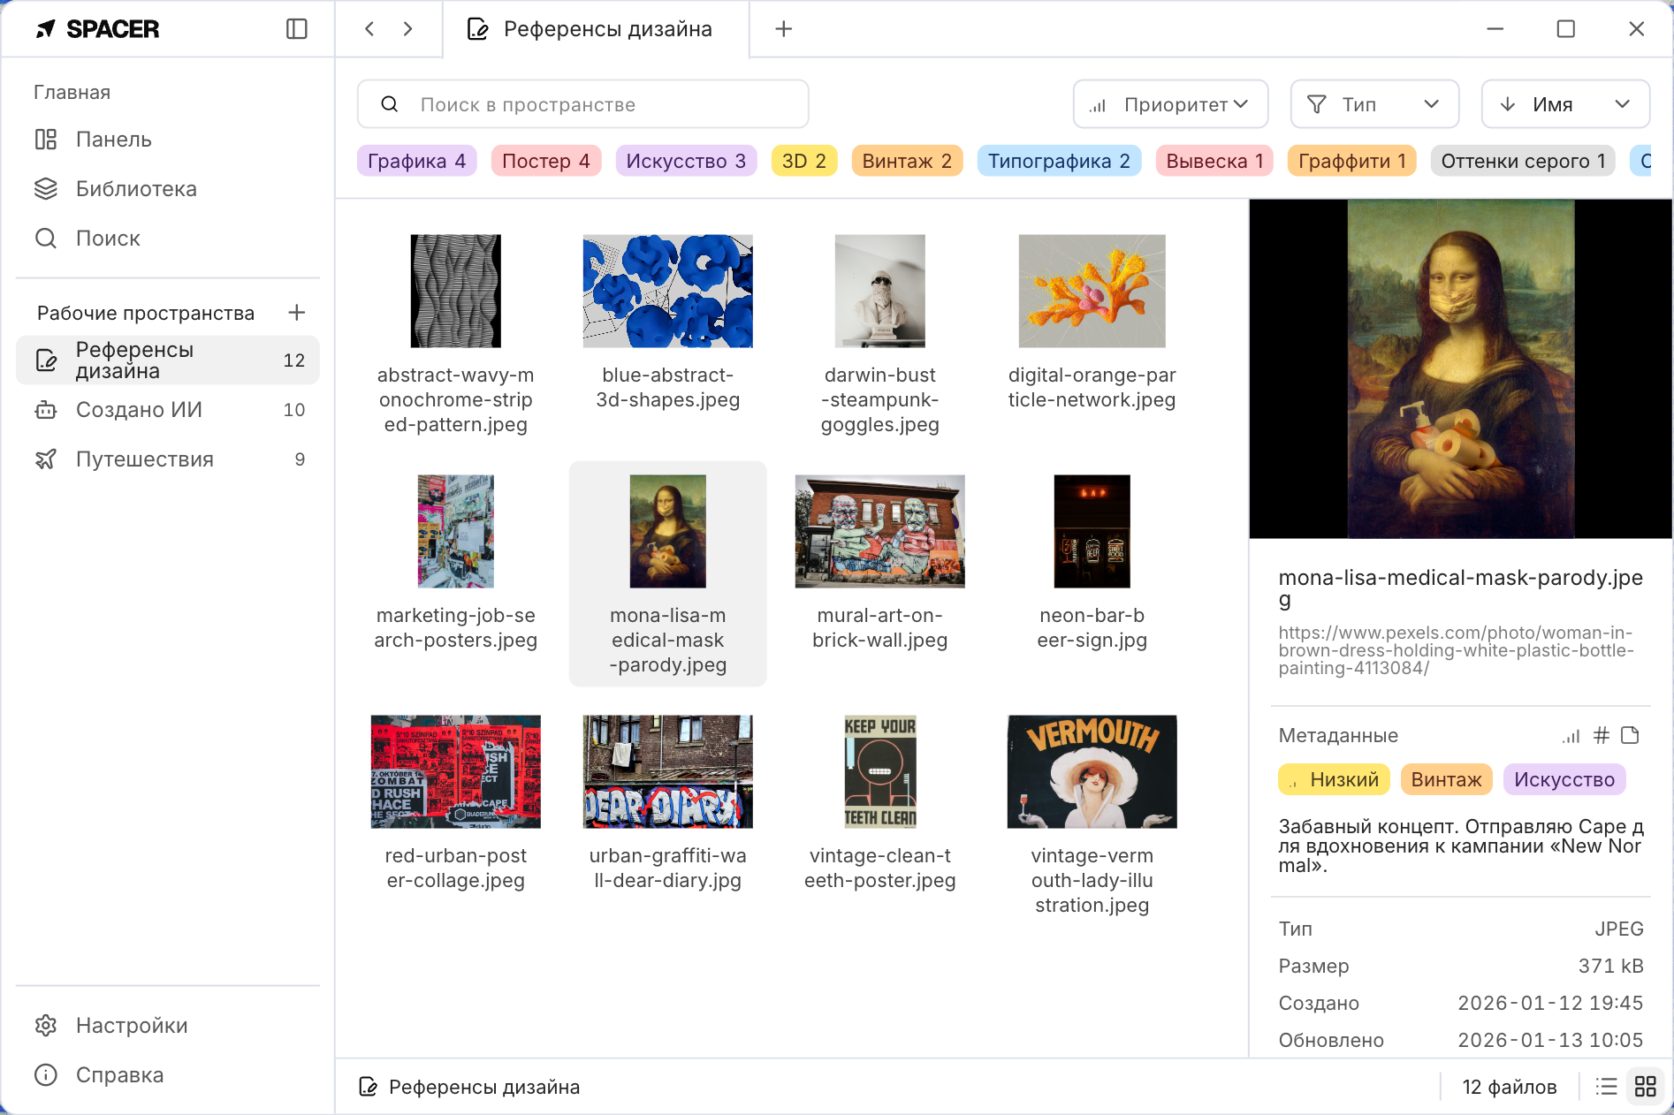Switch to list view in the status bar
The height and width of the screenshot is (1115, 1674).
tap(1606, 1087)
